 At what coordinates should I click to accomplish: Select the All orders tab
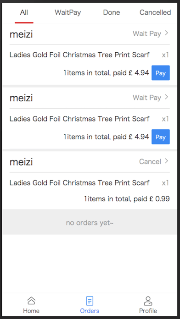(24, 12)
